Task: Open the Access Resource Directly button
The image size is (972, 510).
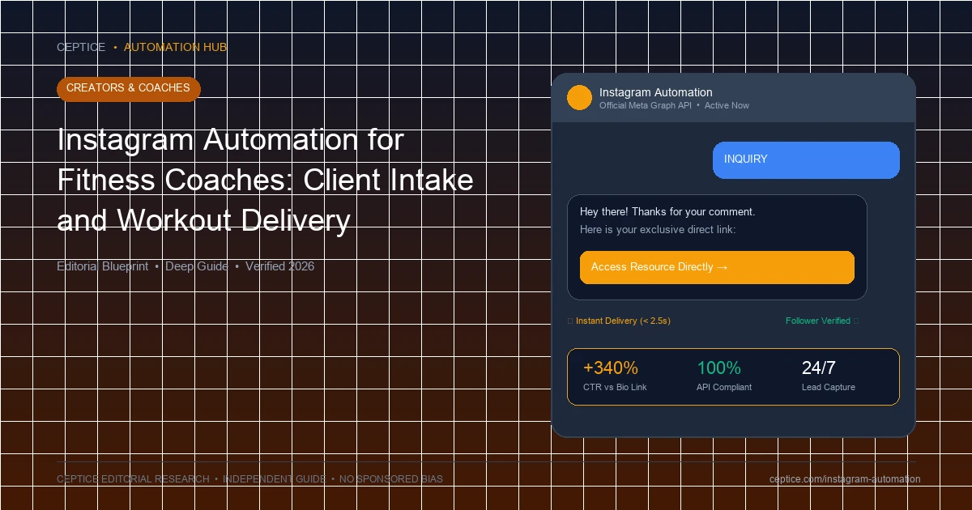Action: (x=717, y=267)
